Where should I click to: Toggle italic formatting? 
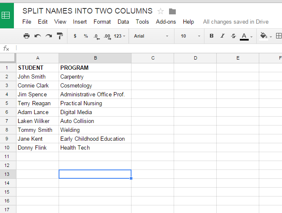[223, 36]
